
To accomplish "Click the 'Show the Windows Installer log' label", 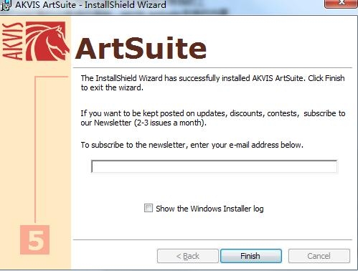I will (209, 209).
